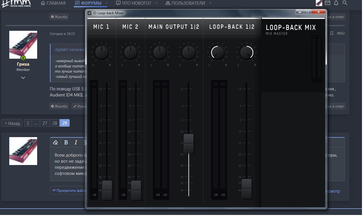The image size is (364, 217).
Task: Click the MIC 2 volume fader handle
Action: [x=136, y=190]
